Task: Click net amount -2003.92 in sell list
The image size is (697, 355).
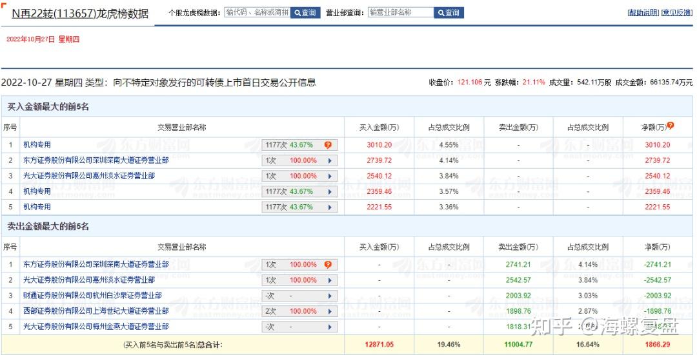Action: click(657, 296)
